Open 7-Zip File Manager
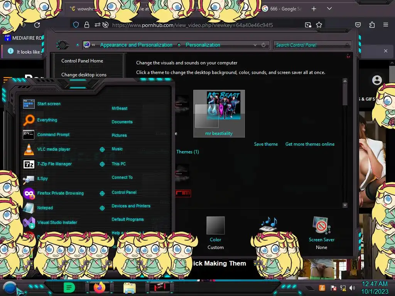 (47, 164)
